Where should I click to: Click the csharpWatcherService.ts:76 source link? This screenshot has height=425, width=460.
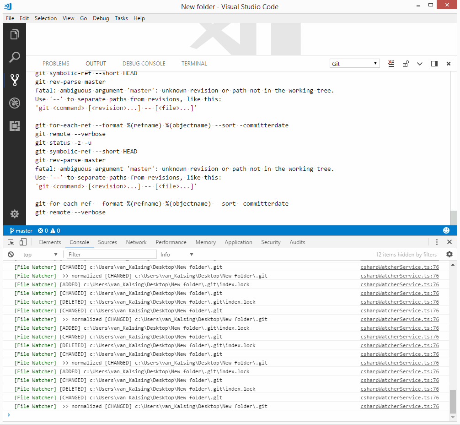coord(399,267)
